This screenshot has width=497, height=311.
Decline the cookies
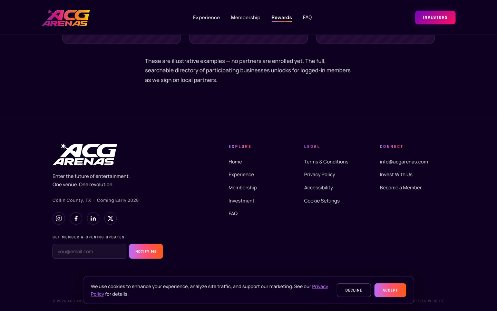point(354,290)
